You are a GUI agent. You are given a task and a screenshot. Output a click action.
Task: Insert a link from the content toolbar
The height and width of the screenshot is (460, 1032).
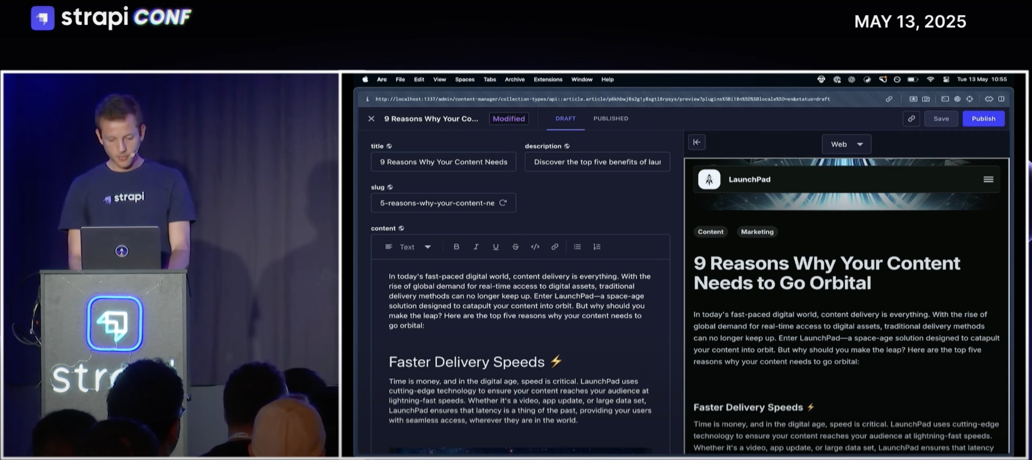554,247
